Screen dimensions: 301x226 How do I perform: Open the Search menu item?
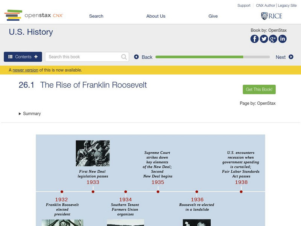pos(96,16)
